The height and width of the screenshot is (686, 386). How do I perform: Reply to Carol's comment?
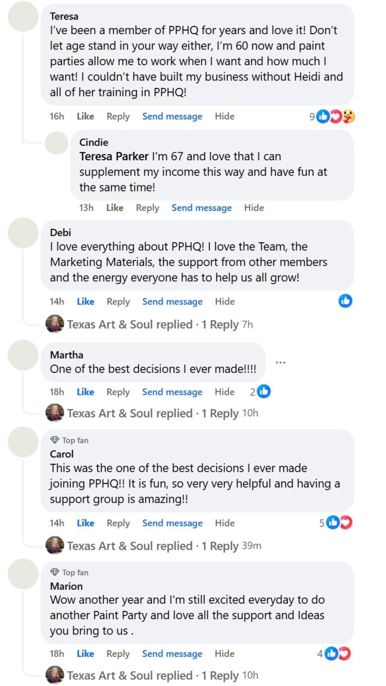point(118,523)
